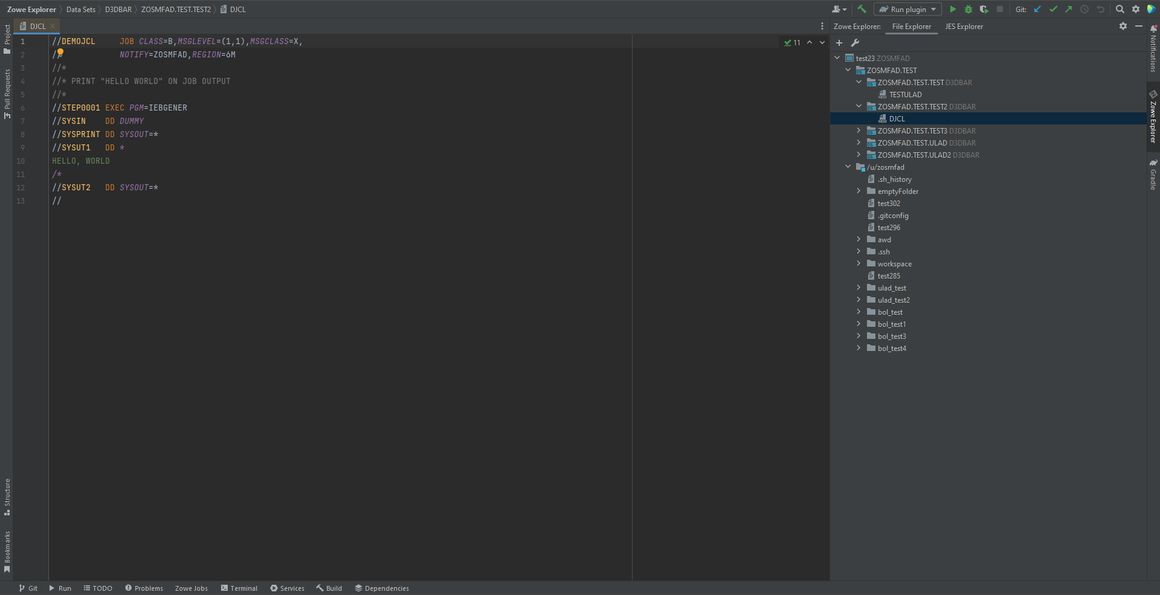Viewport: 1160px width, 595px height.
Task: Open IDE settings gear in toolbar
Action: click(1136, 9)
